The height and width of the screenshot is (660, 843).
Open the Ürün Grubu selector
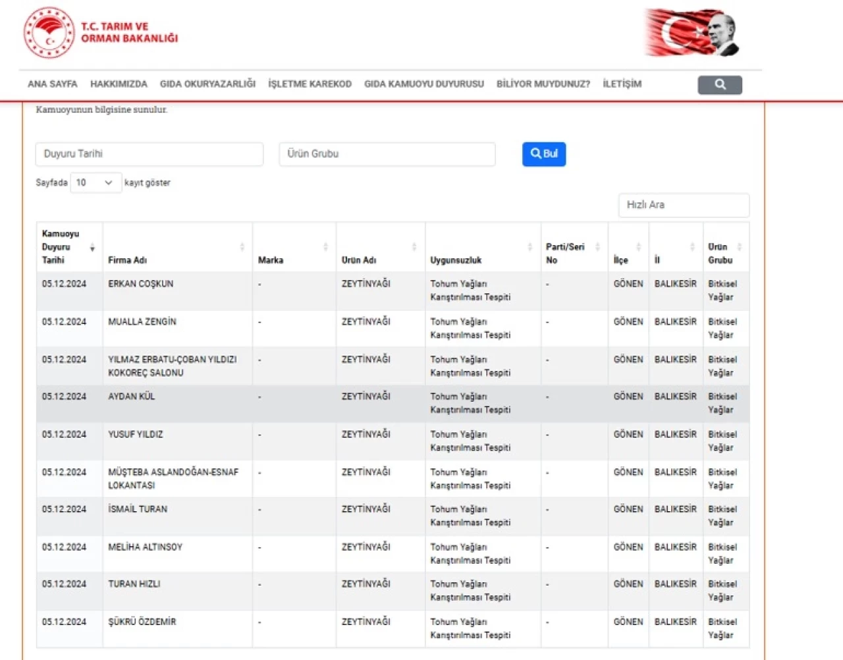(x=387, y=154)
